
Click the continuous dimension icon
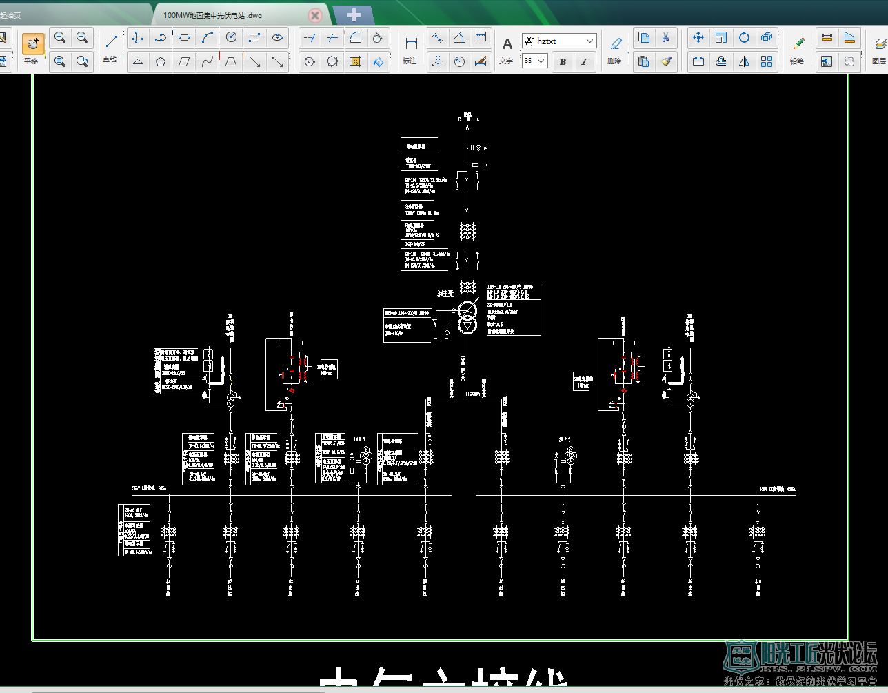(x=481, y=37)
